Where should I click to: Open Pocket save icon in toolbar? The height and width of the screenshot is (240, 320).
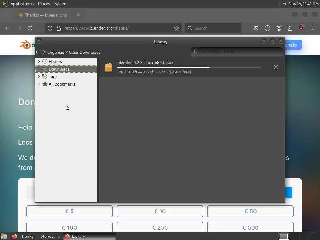click(x=256, y=28)
